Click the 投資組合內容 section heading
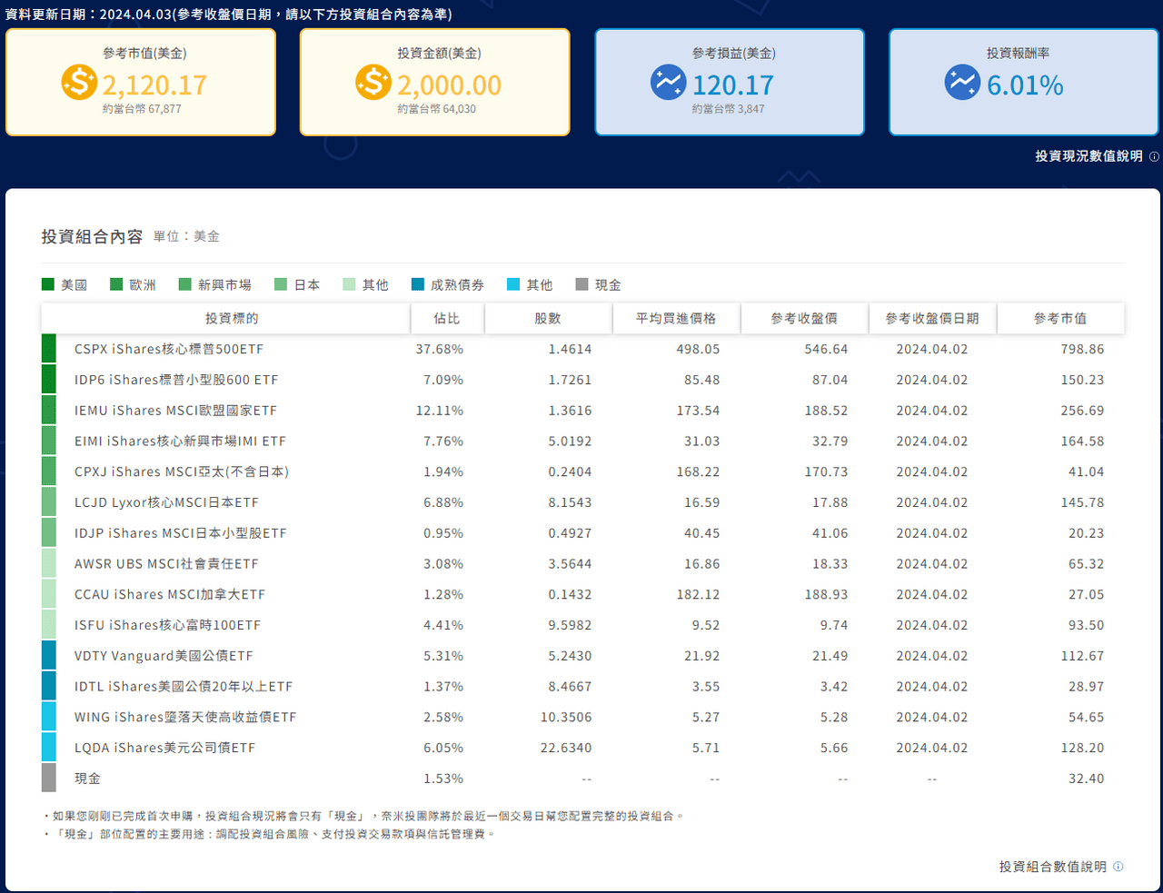1163x893 pixels. pos(92,236)
